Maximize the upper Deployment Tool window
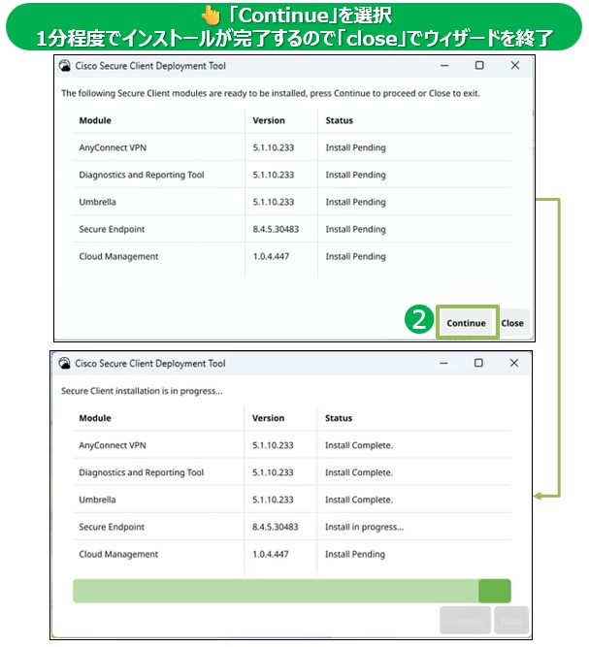Viewport: 589px width, 647px height. point(479,65)
